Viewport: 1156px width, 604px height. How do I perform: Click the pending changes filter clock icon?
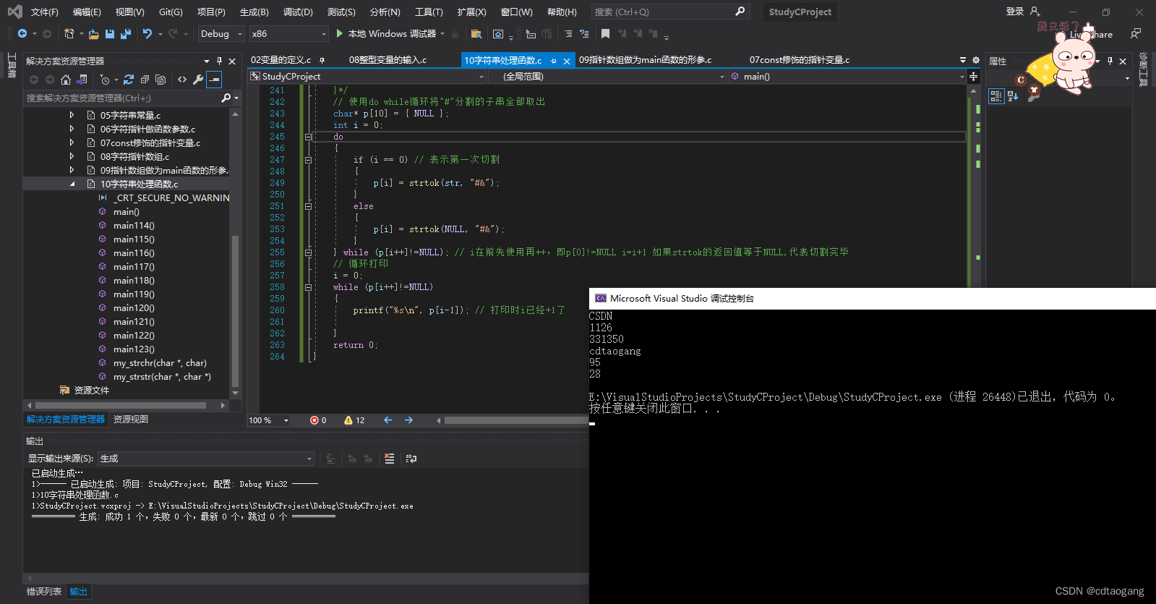click(x=105, y=80)
